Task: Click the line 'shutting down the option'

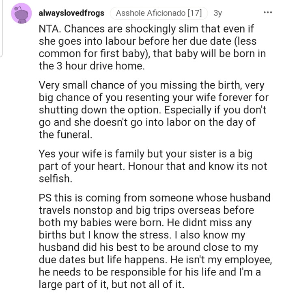Action: tap(153, 110)
